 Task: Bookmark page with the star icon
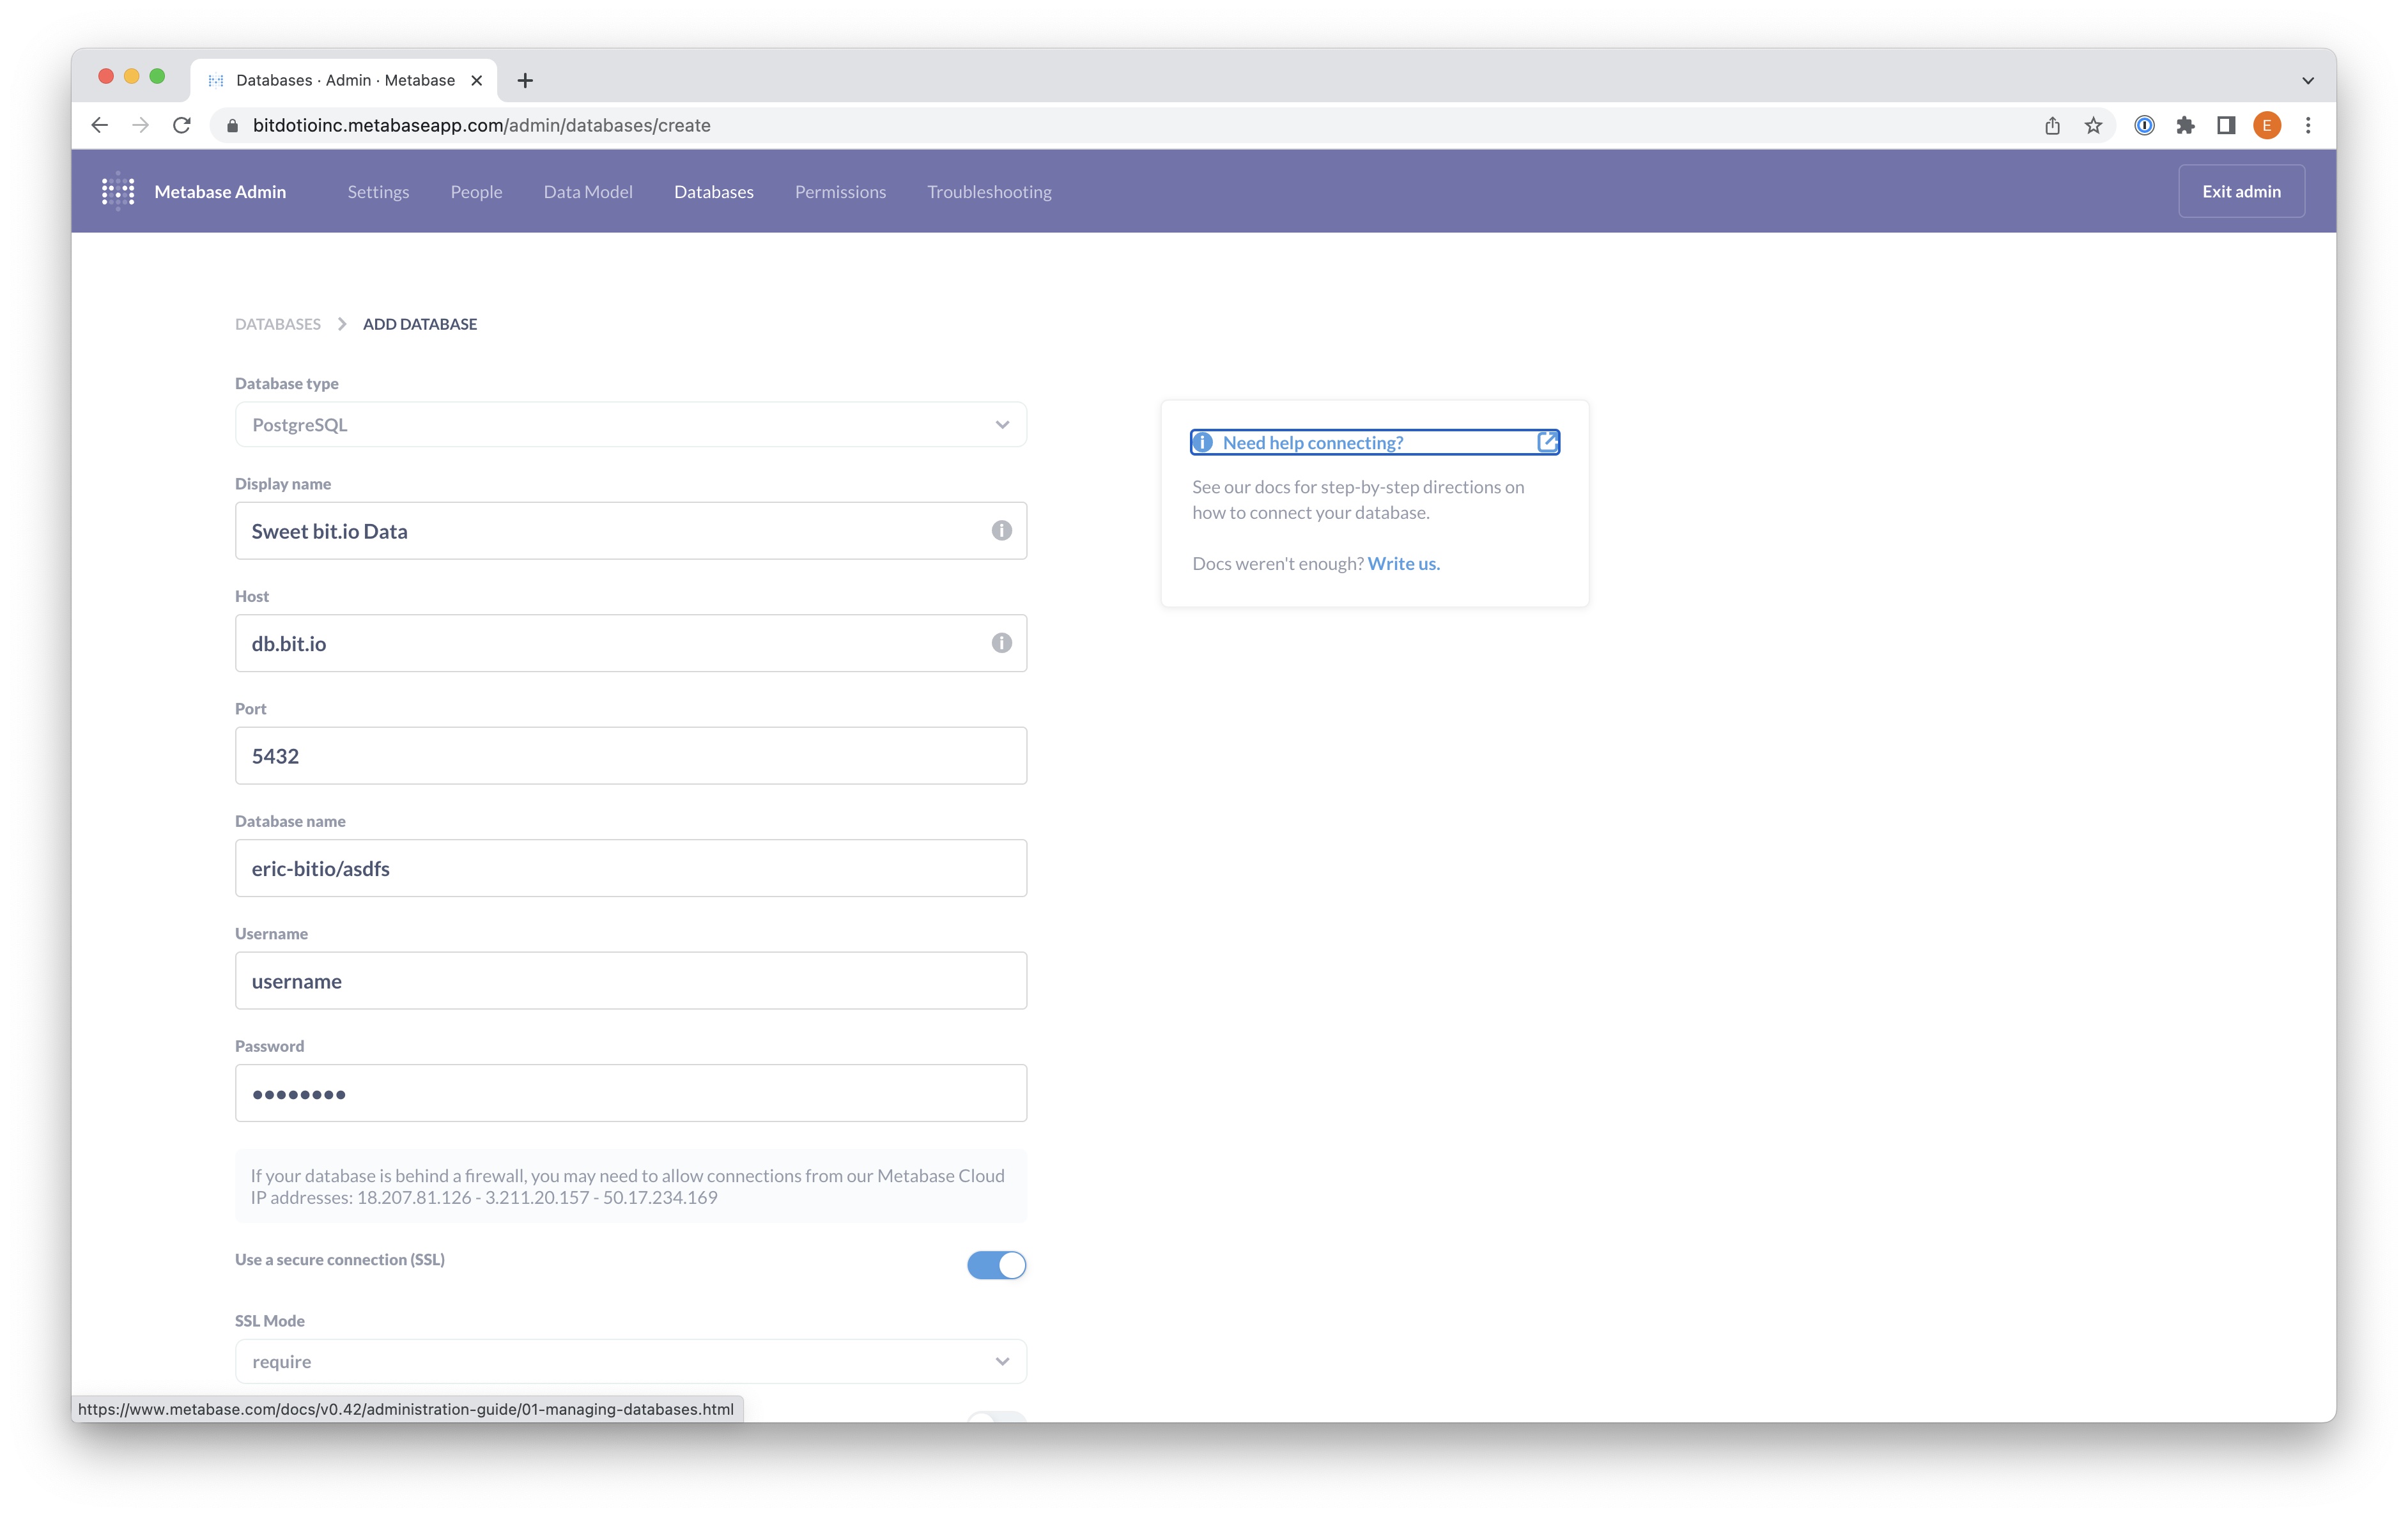2093,125
